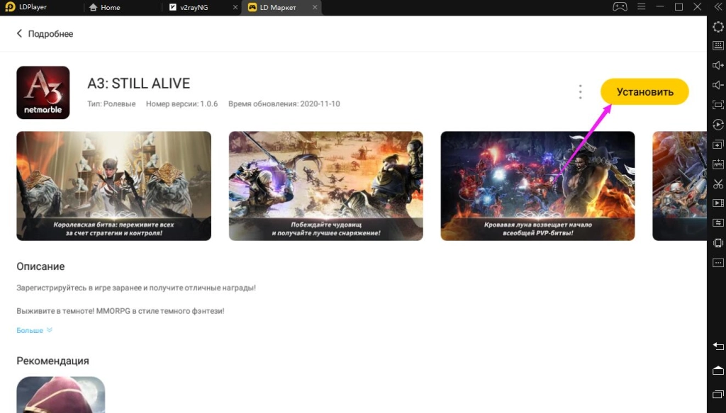Collapse the sidebar with double chevron
This screenshot has width=726, height=413.
click(x=717, y=7)
